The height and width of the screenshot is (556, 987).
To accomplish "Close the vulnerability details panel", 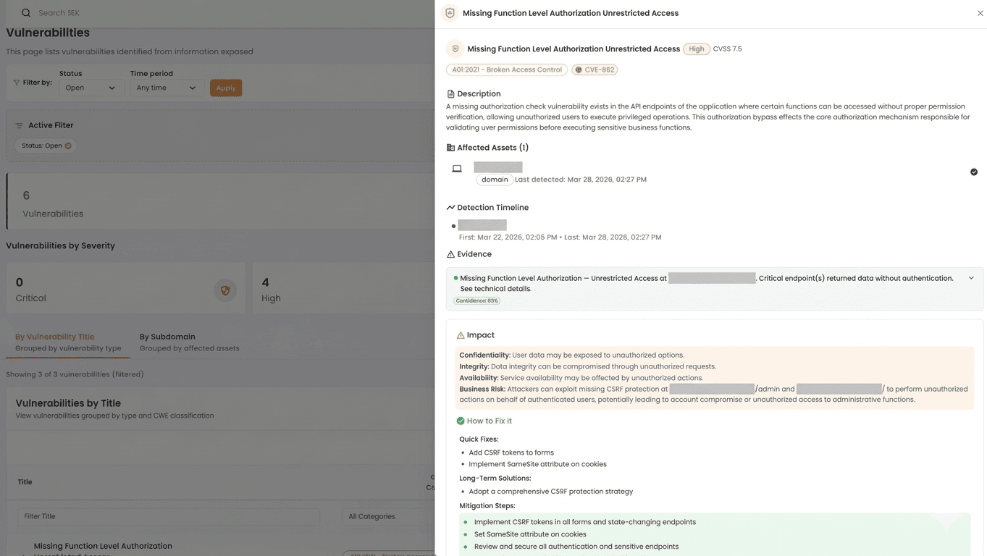I will 980,13.
